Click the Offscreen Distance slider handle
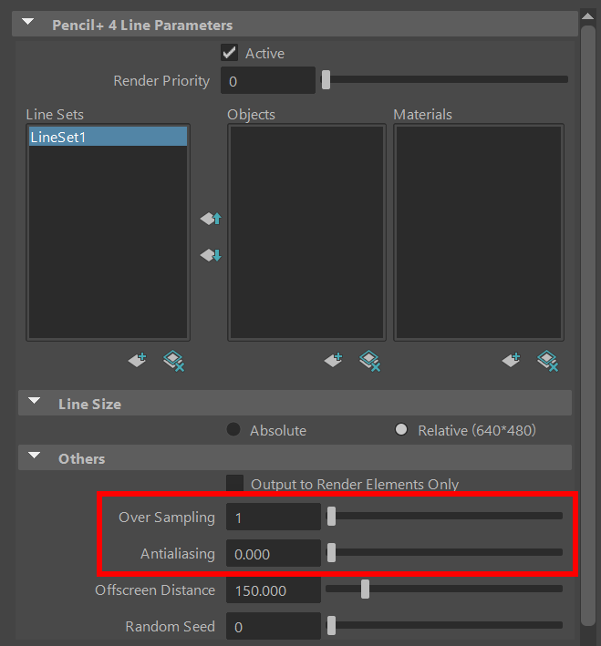Viewport: 601px width, 646px height. pos(365,590)
